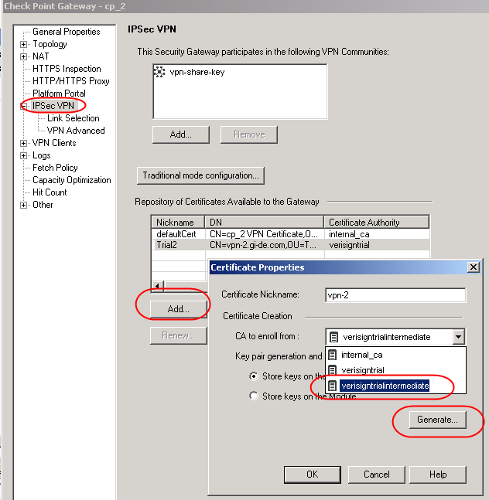Click DN column header
This screenshot has width=489, height=500.
tap(265, 222)
